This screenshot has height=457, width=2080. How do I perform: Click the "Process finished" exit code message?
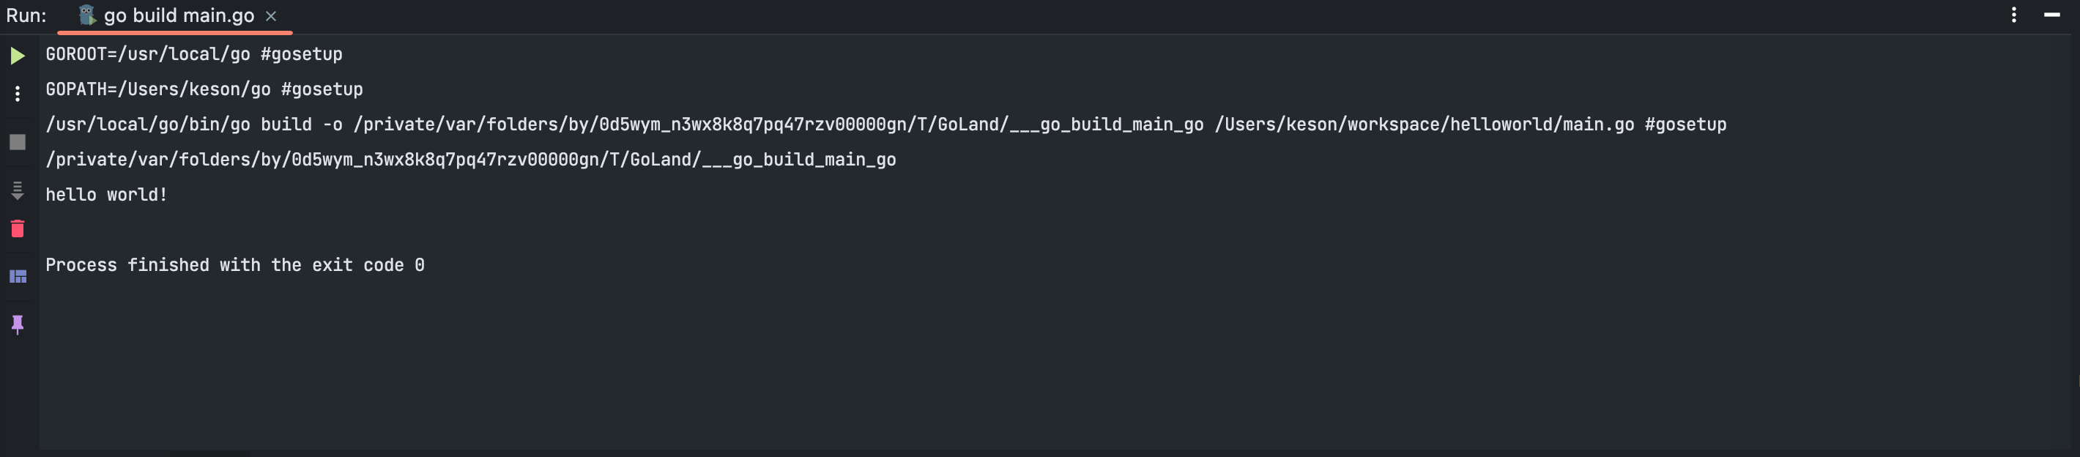coord(234,265)
